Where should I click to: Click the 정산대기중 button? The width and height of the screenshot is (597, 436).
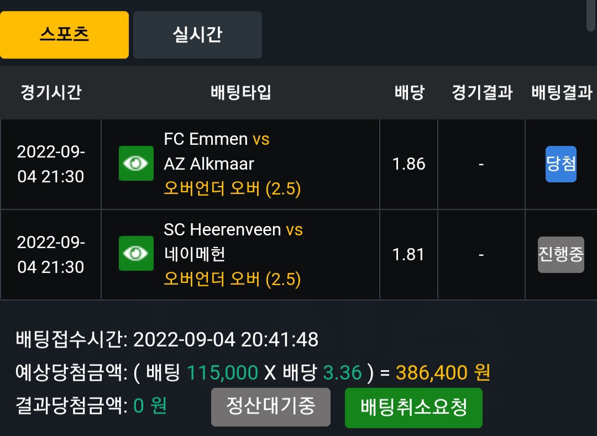(271, 407)
